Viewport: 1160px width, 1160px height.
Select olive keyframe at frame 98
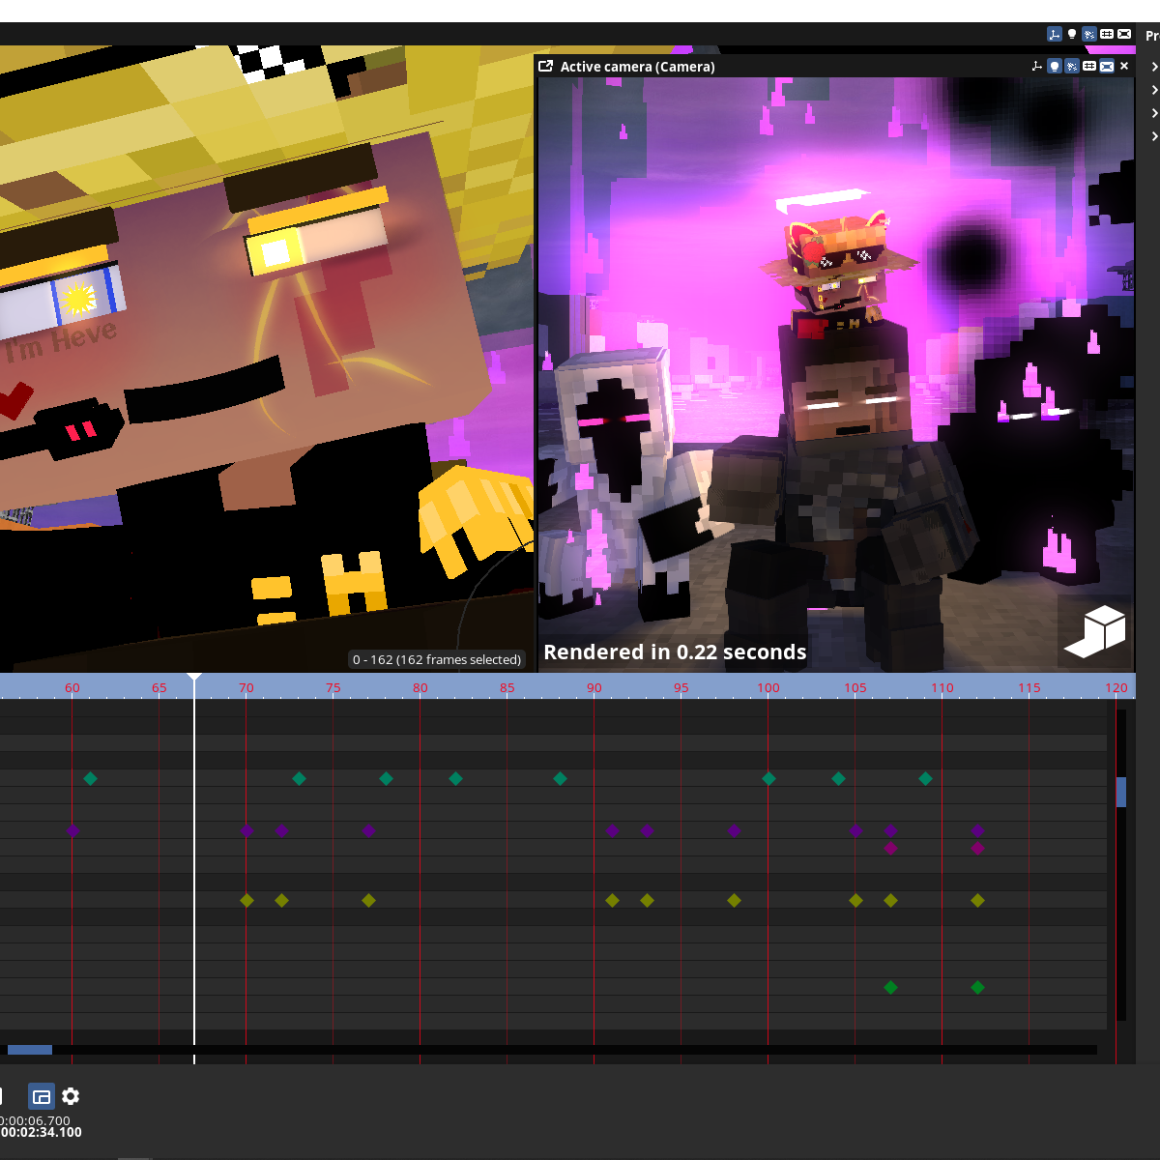pos(734,900)
